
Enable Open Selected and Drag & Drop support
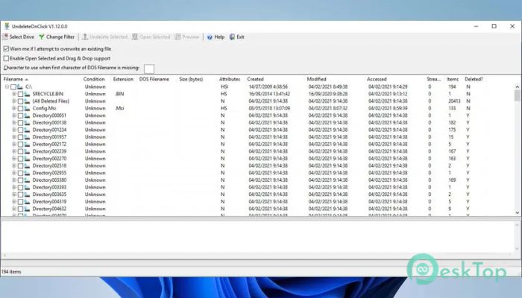click(x=6, y=59)
